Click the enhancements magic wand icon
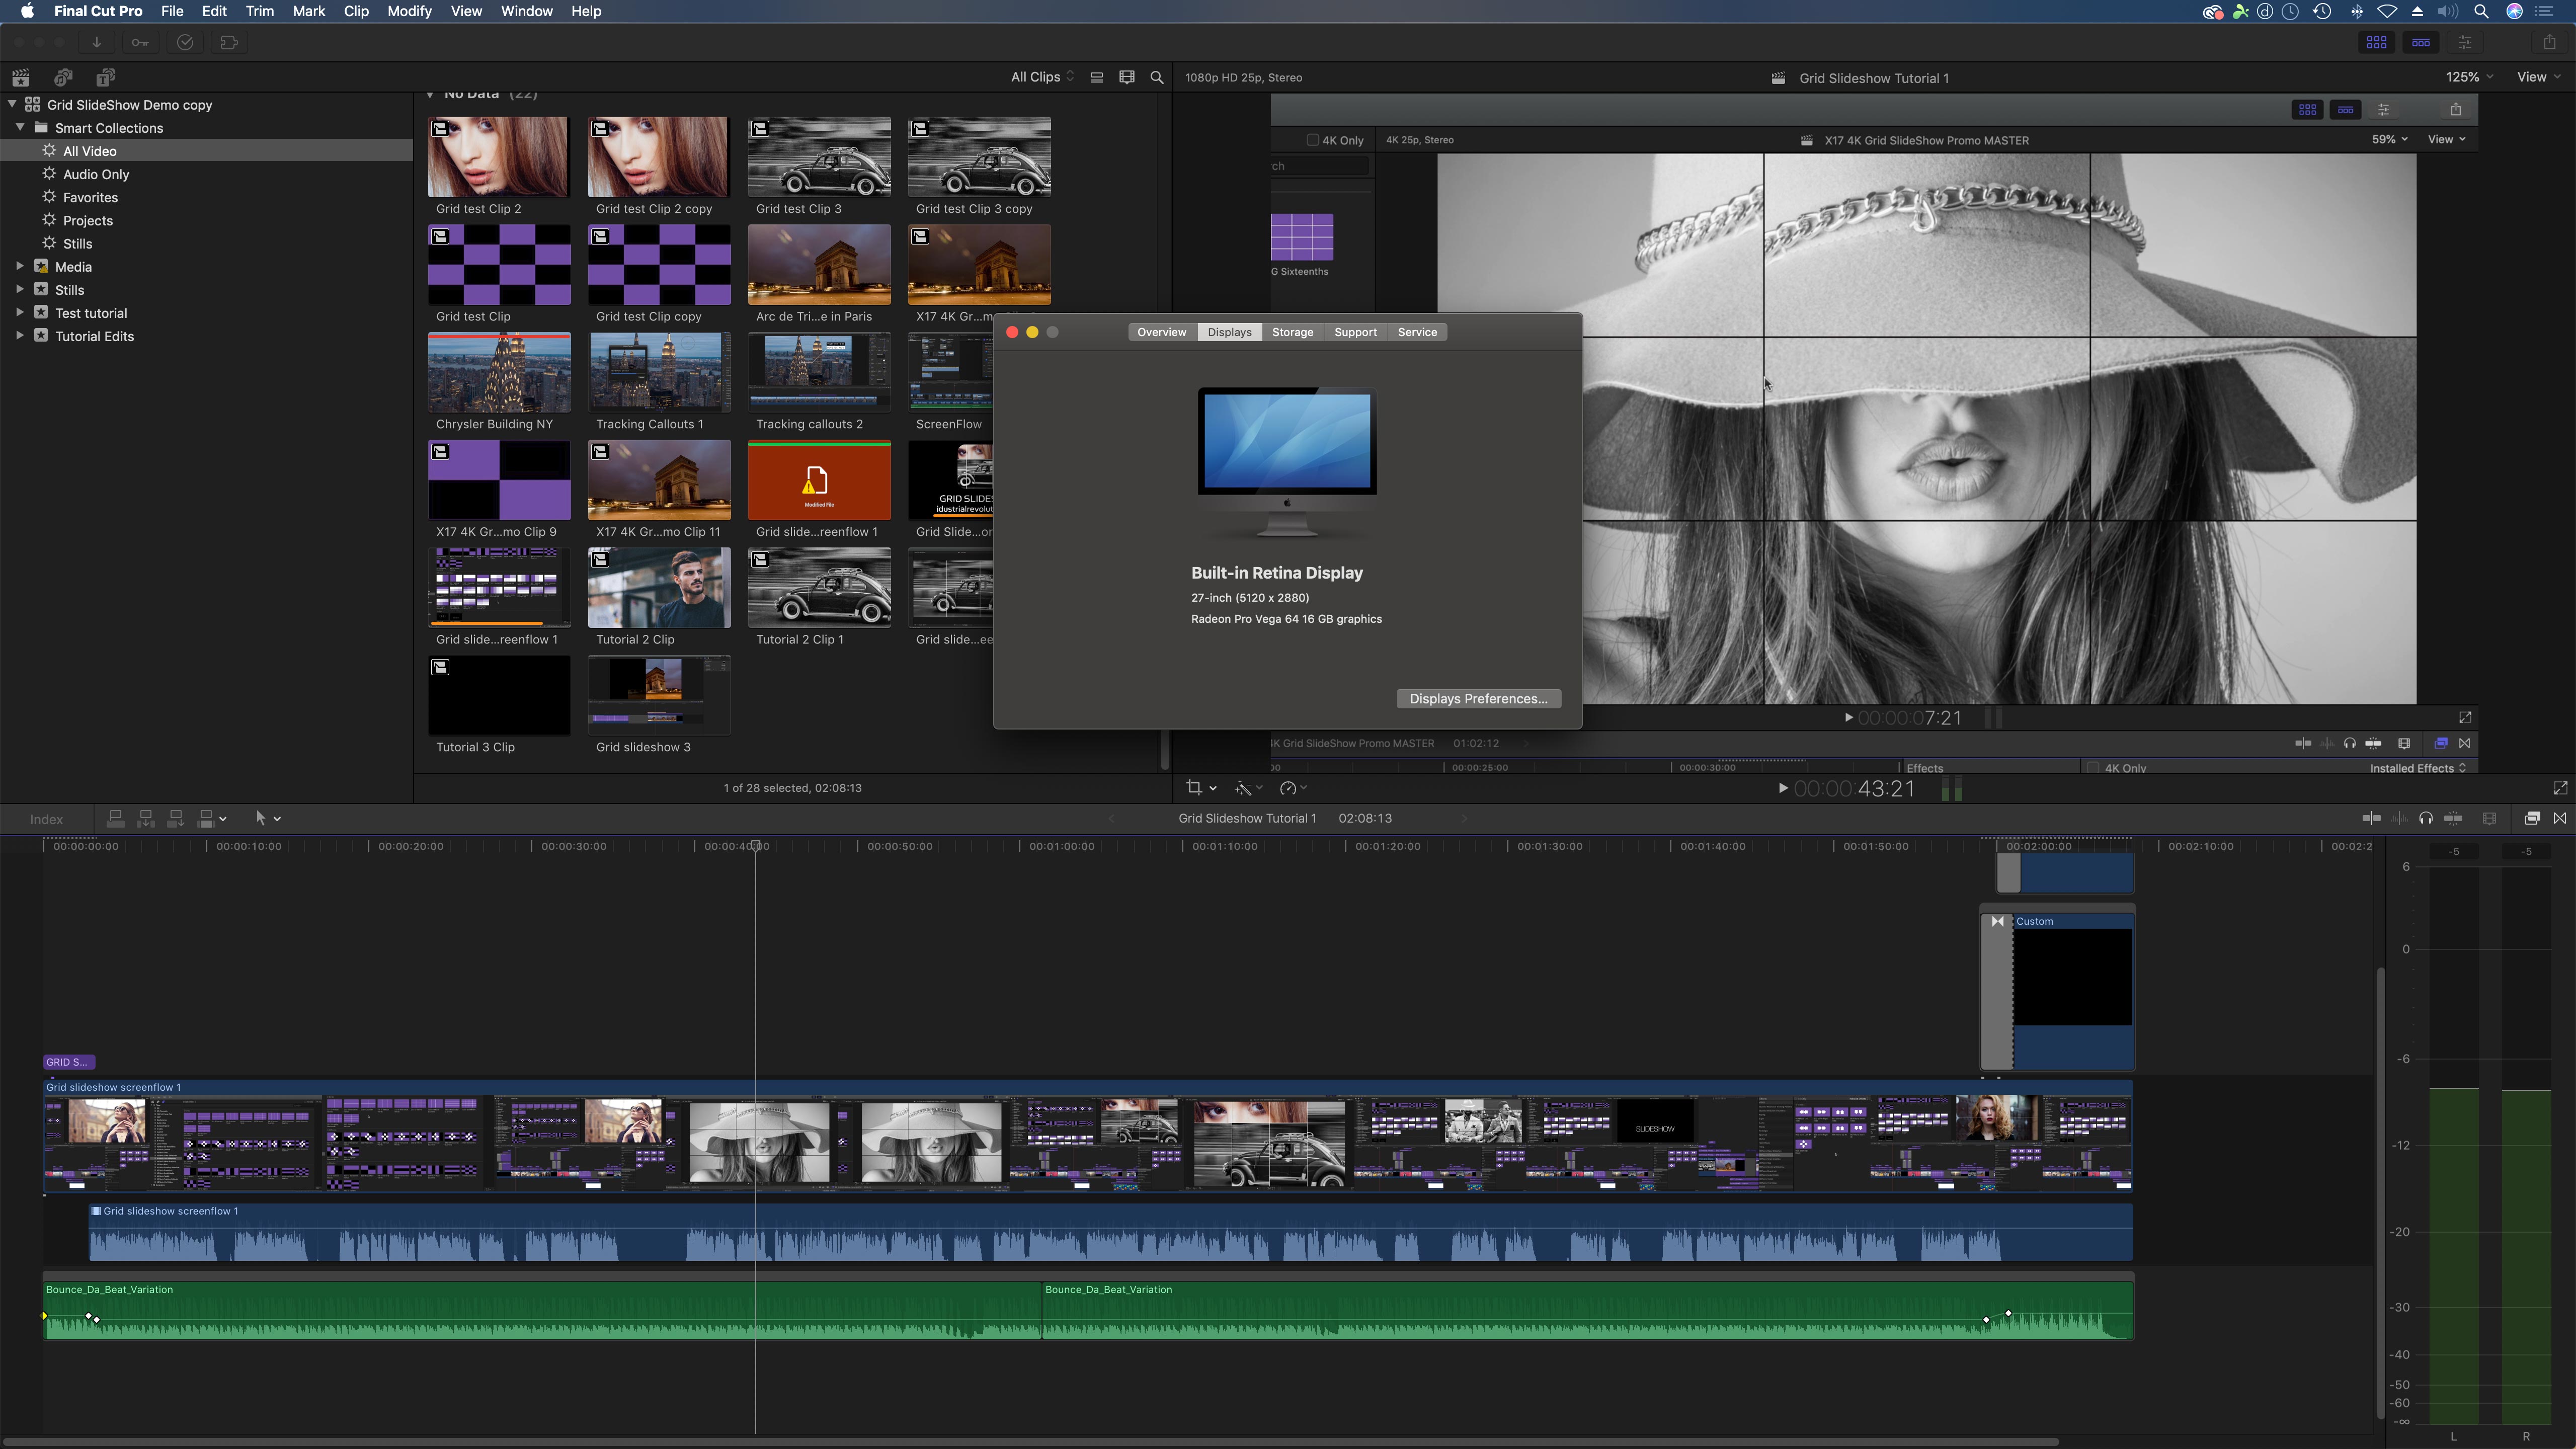Viewport: 2576px width, 1449px height. (1244, 788)
